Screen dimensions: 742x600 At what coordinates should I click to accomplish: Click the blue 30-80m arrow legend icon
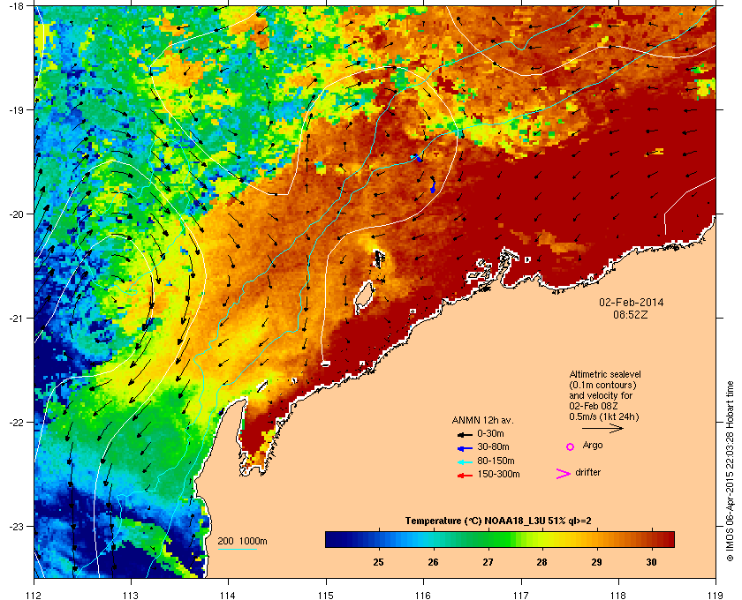(x=465, y=447)
